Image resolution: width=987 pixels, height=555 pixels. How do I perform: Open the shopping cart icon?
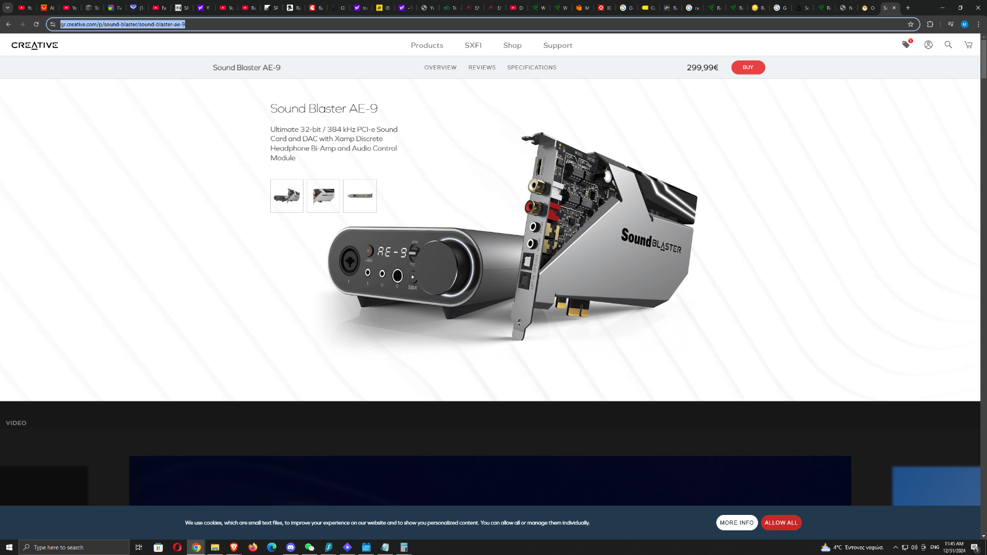click(968, 44)
